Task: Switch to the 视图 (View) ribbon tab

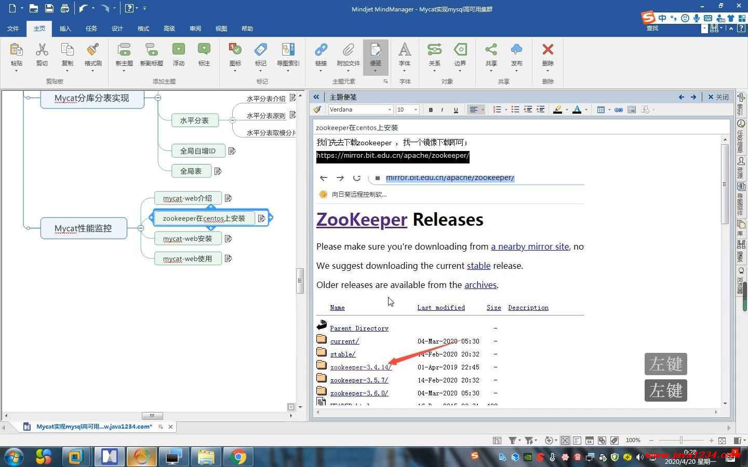Action: [x=221, y=29]
